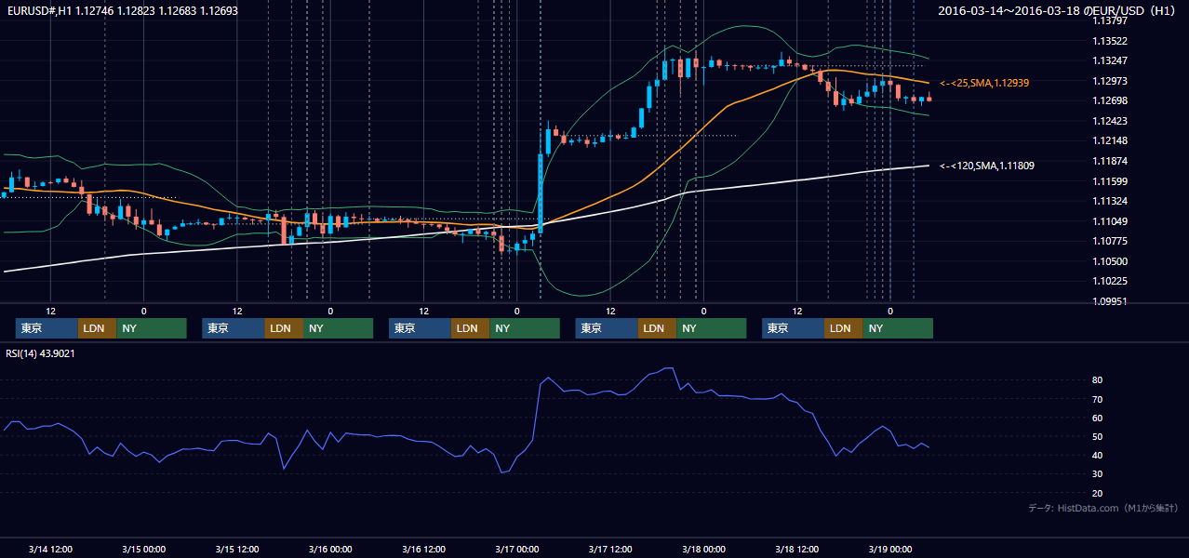Select the 1.12423 price axis label
Image resolution: width=1189 pixels, height=558 pixels.
pyautogui.click(x=1110, y=121)
